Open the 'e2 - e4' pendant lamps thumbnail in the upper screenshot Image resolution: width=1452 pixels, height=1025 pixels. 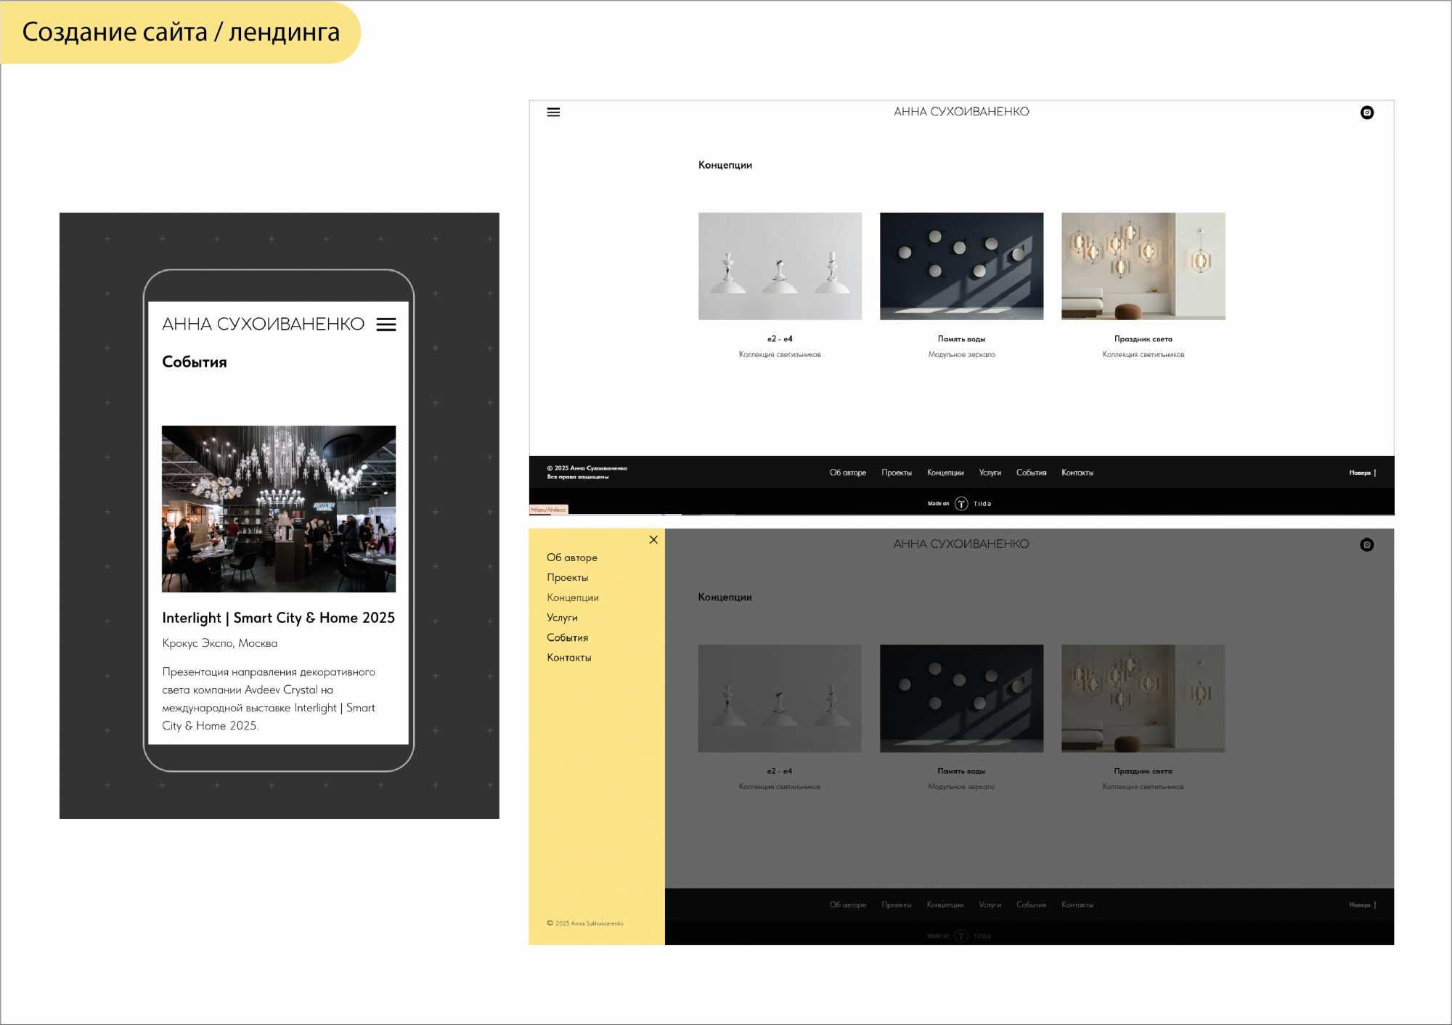(780, 266)
